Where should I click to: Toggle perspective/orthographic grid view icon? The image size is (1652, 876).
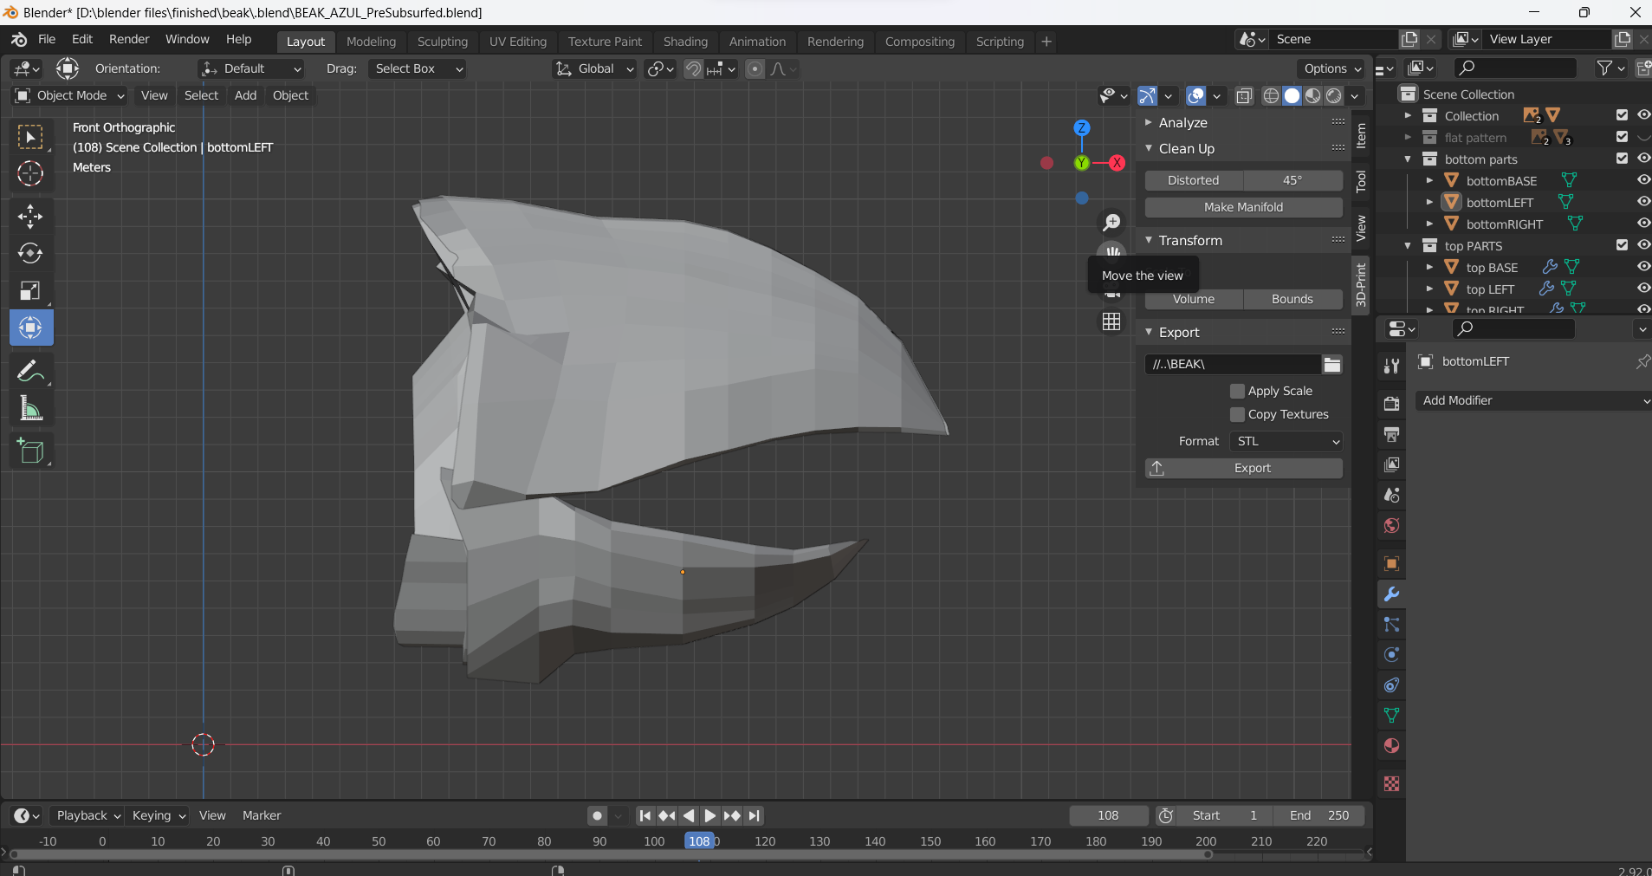tap(1111, 321)
